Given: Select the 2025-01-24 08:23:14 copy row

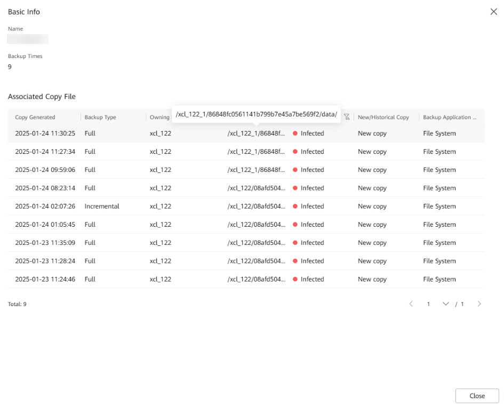Looking at the screenshot, I should 45,188.
